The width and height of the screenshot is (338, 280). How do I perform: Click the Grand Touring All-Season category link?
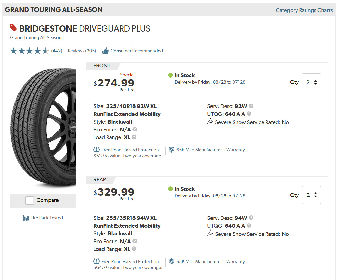[35, 38]
